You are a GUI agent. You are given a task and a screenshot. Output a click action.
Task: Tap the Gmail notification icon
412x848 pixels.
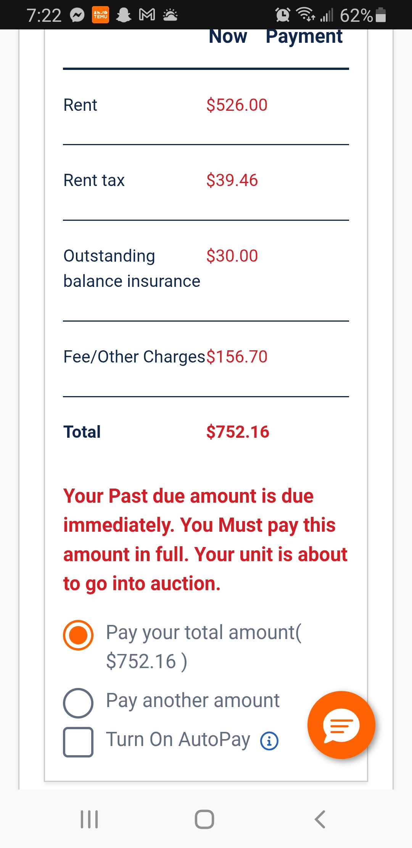click(147, 15)
